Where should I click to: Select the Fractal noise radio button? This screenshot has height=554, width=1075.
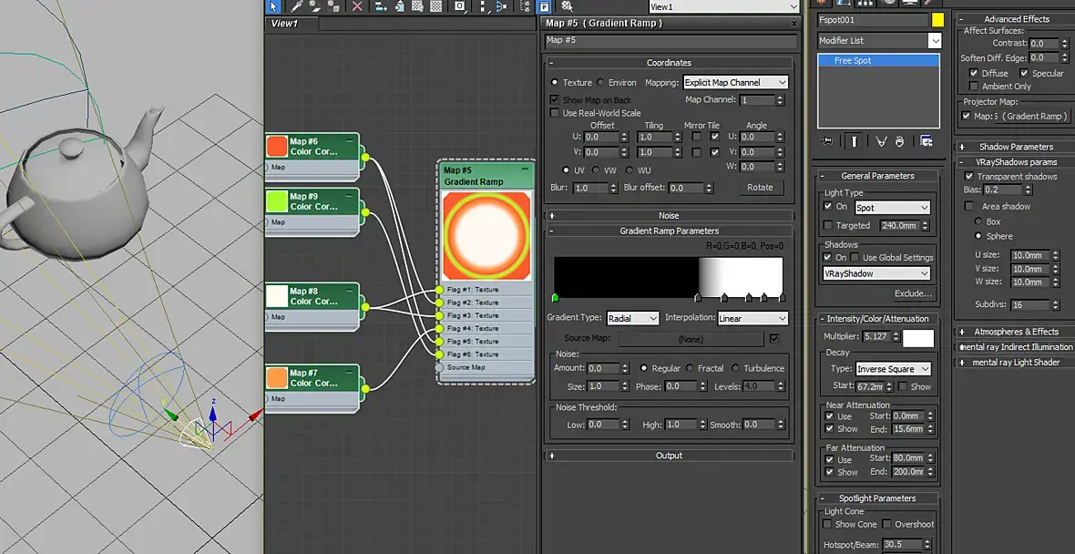(690, 368)
